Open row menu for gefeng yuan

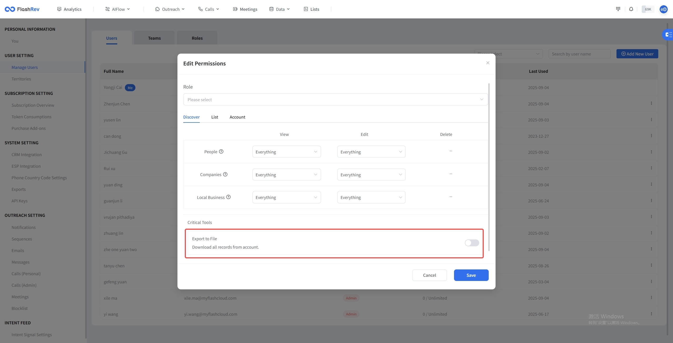click(x=651, y=281)
